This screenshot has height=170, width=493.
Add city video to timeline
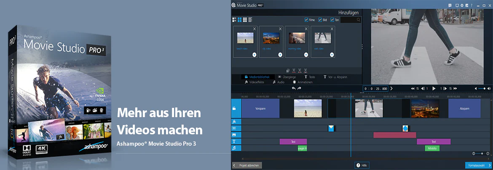tap(280, 55)
